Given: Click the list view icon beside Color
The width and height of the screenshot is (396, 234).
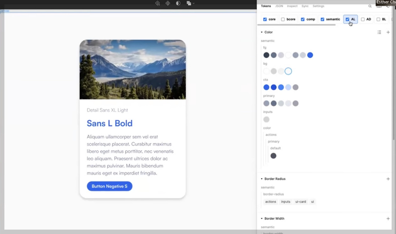Looking at the screenshot, I should 379,32.
